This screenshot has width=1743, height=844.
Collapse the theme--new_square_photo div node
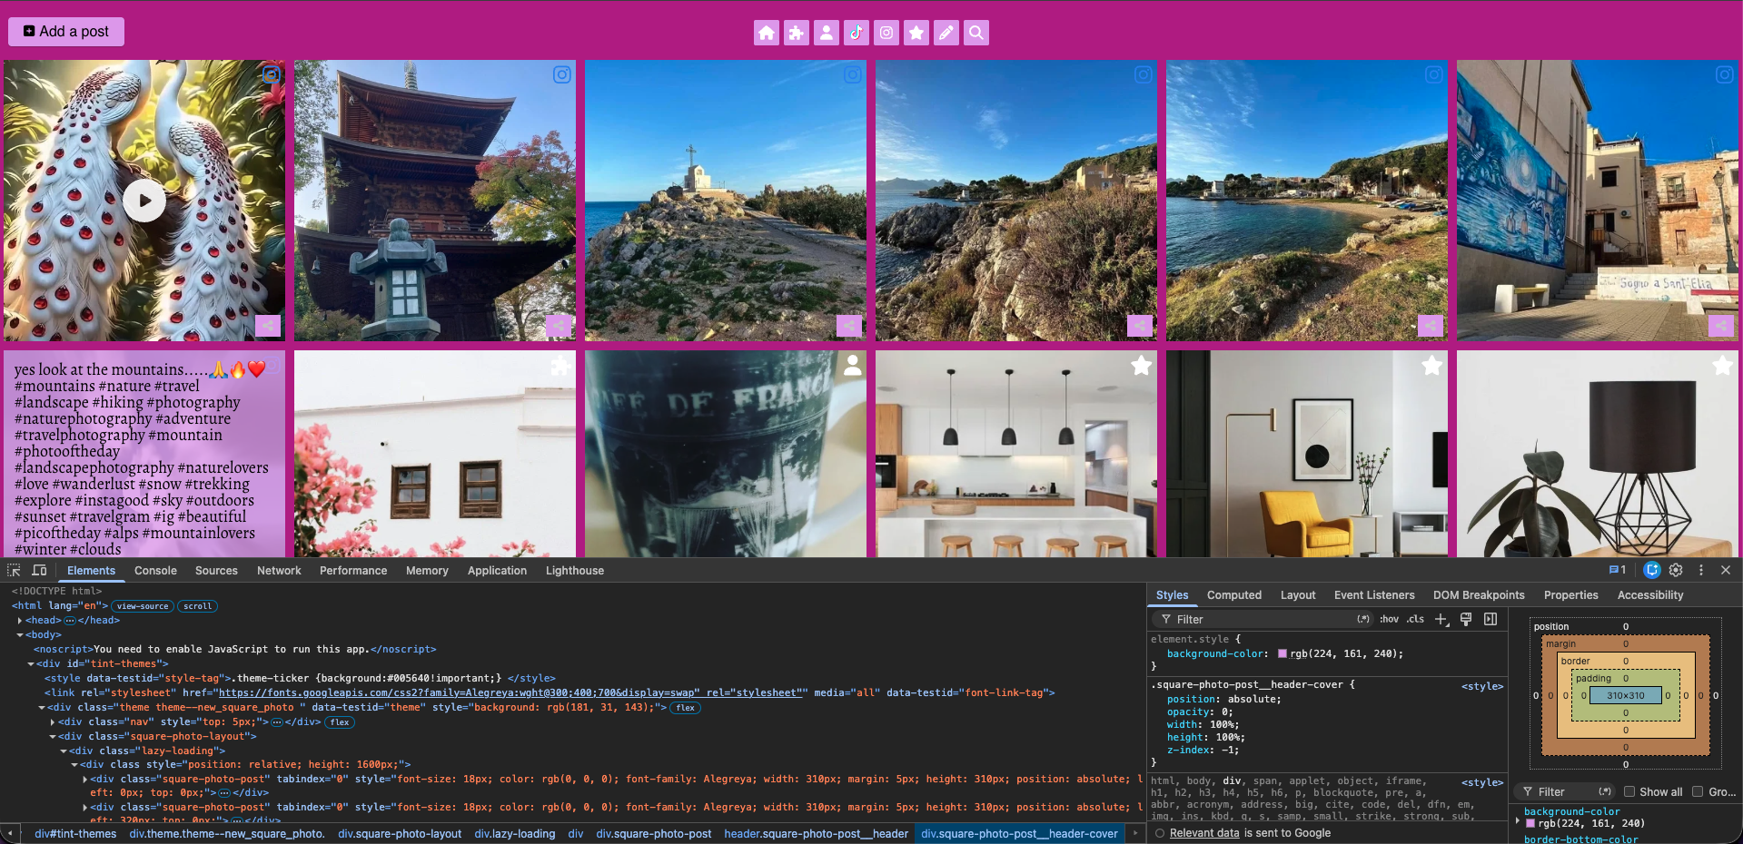pyautogui.click(x=42, y=708)
